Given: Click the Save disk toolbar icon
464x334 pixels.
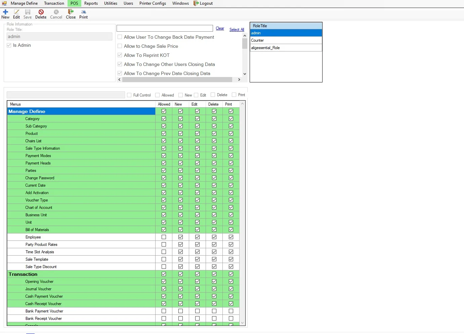Looking at the screenshot, I should point(28,12).
